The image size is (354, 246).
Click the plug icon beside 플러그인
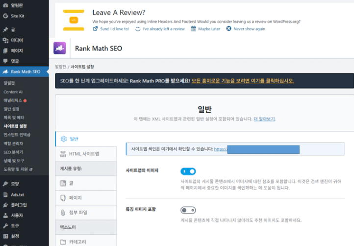coord(5,205)
